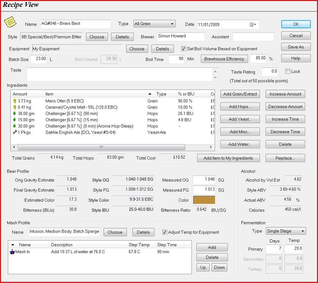Choose a mash profile
Screen dimensions: 318x283
coord(115,232)
